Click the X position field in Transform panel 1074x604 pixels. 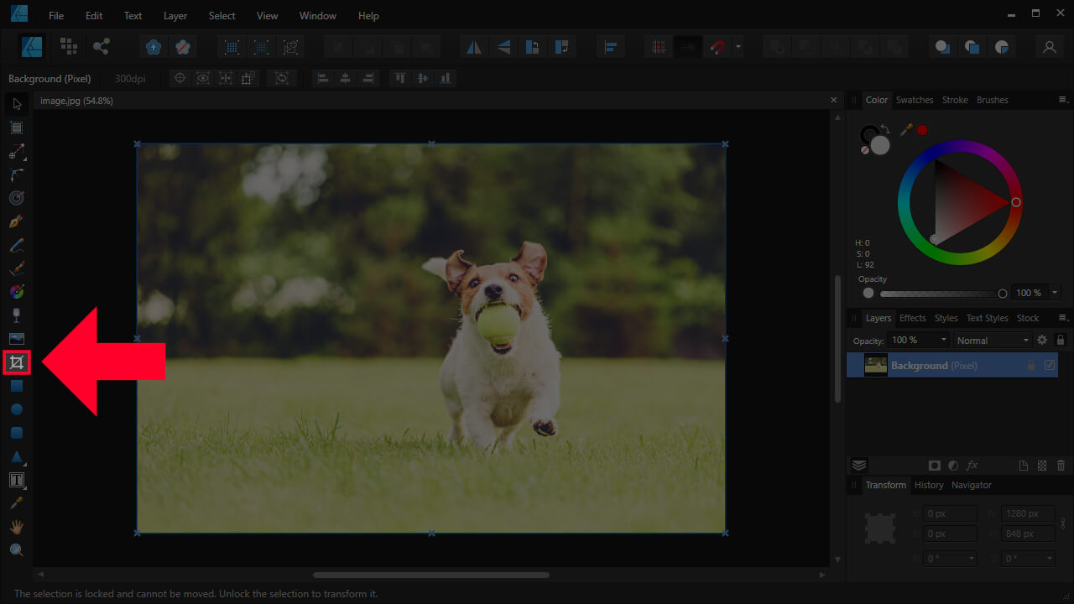pyautogui.click(x=949, y=513)
